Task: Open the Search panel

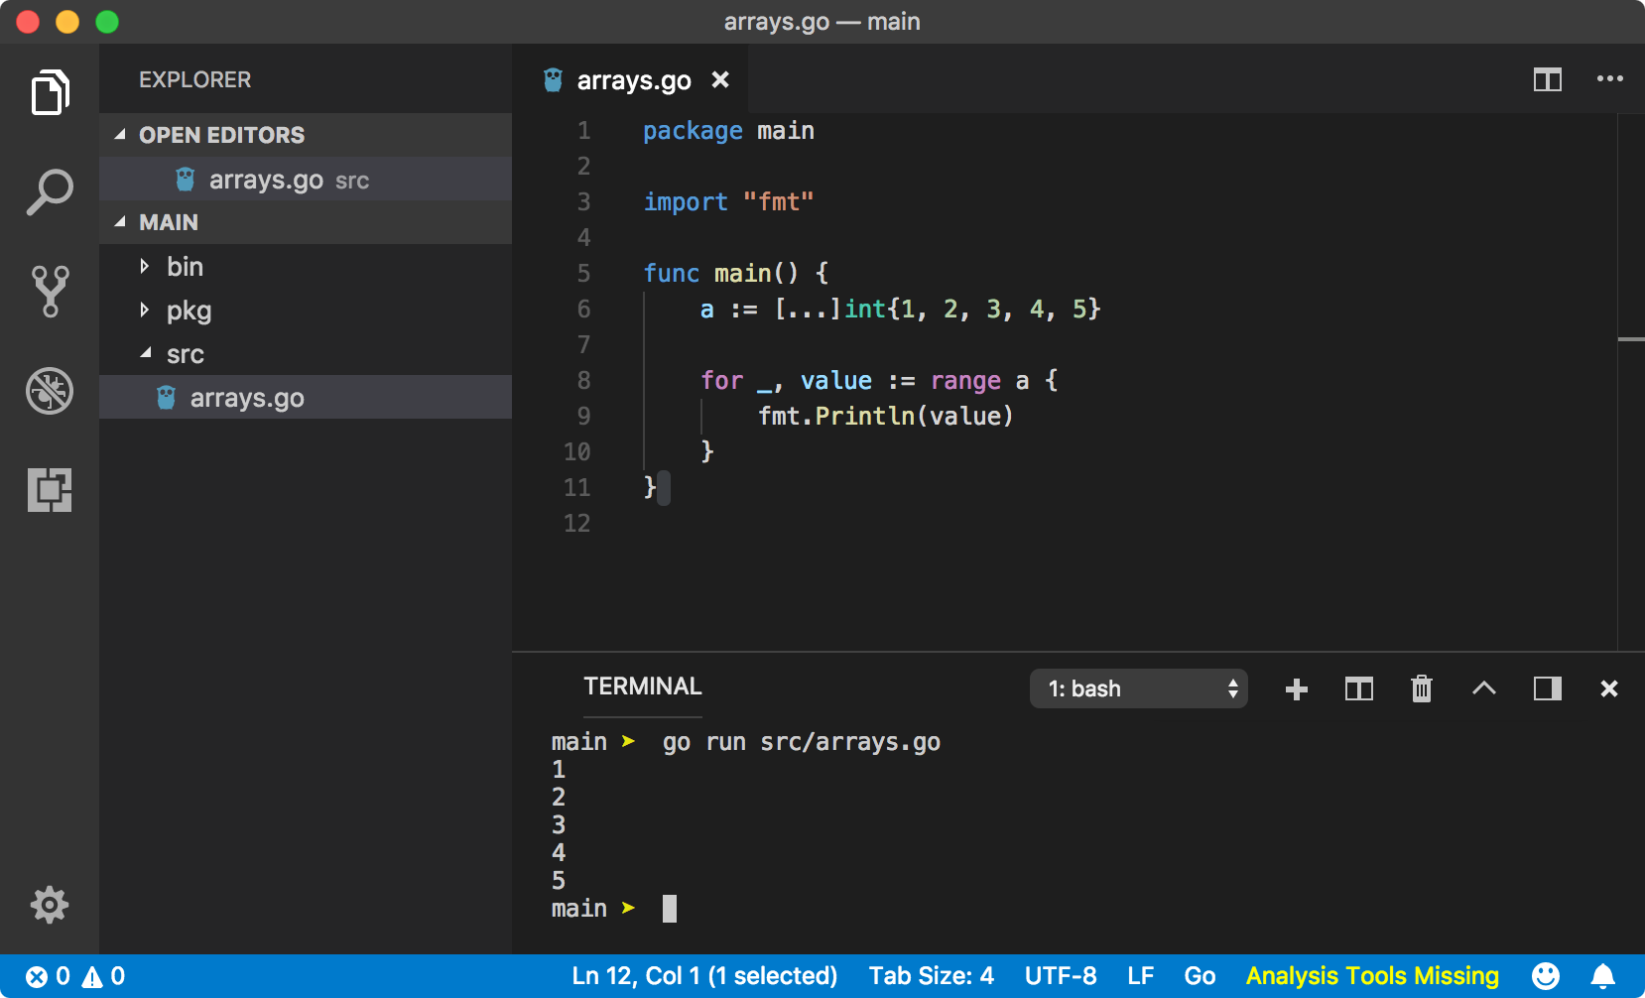Action: point(50,190)
